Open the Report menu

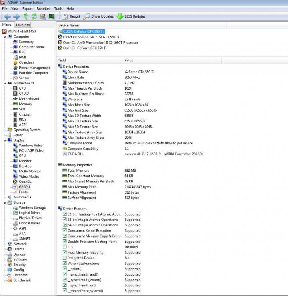[27, 9]
